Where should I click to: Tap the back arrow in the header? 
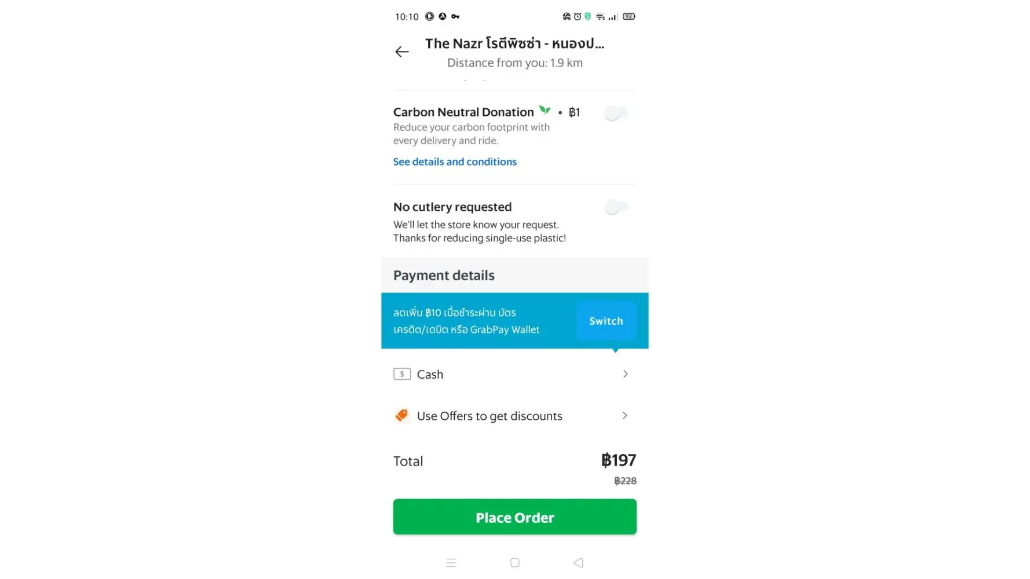(401, 52)
